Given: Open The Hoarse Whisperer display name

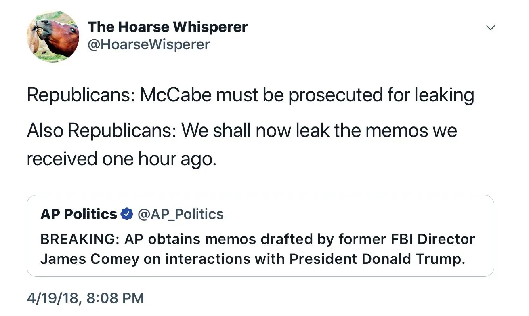Looking at the screenshot, I should (x=168, y=27).
